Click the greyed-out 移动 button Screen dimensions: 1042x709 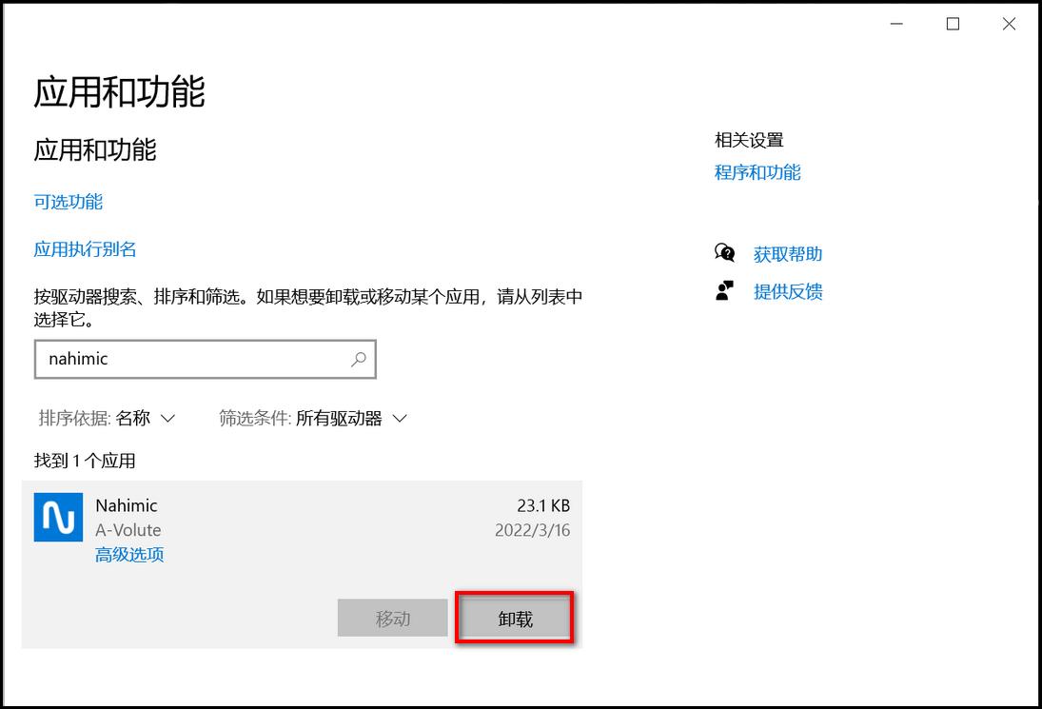coord(392,619)
